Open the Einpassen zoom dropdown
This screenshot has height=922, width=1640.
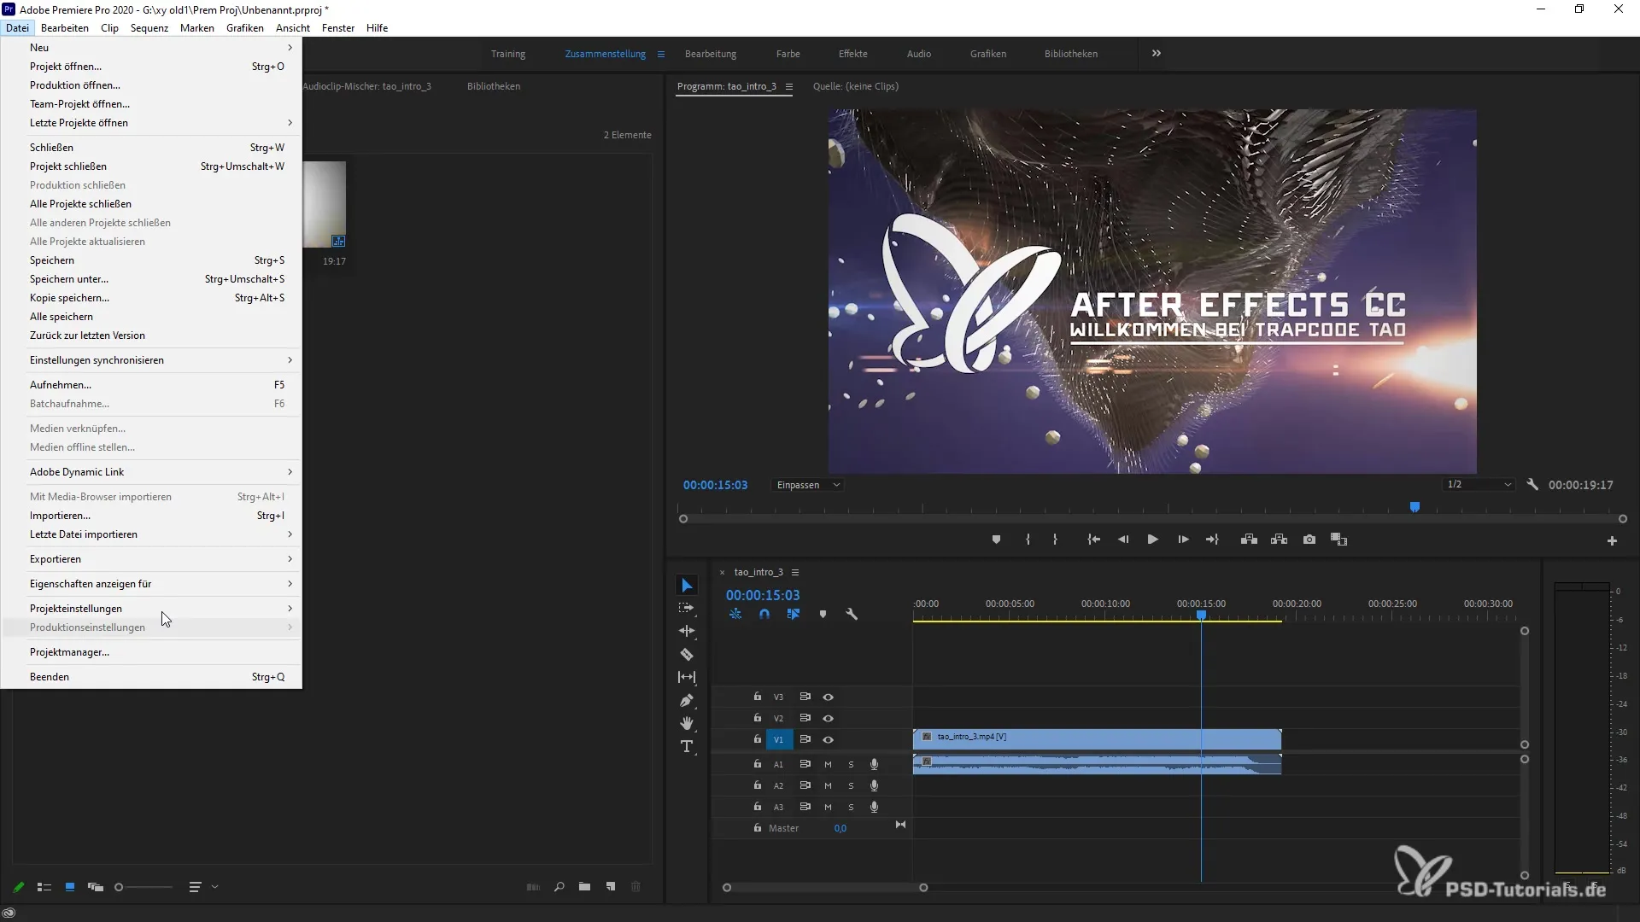(x=807, y=485)
